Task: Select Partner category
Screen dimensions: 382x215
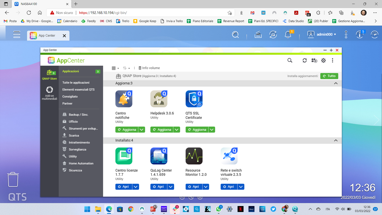Action: 67,104
